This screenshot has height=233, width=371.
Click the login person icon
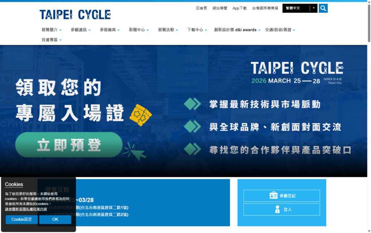[x=278, y=209]
